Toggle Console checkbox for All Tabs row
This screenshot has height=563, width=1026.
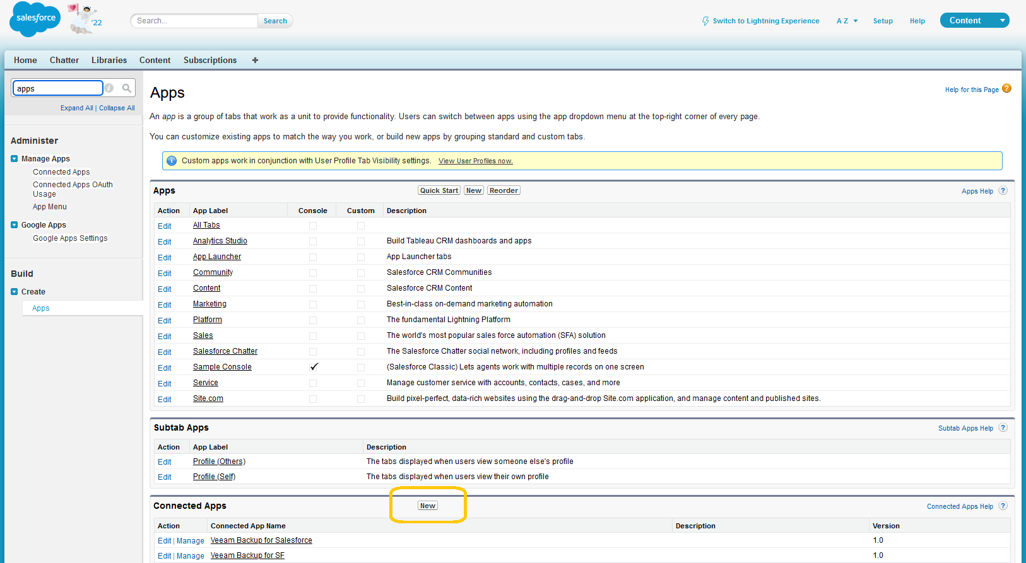pyautogui.click(x=313, y=226)
